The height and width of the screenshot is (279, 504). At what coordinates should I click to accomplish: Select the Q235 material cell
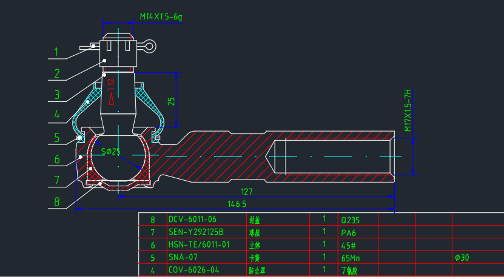[x=358, y=220]
